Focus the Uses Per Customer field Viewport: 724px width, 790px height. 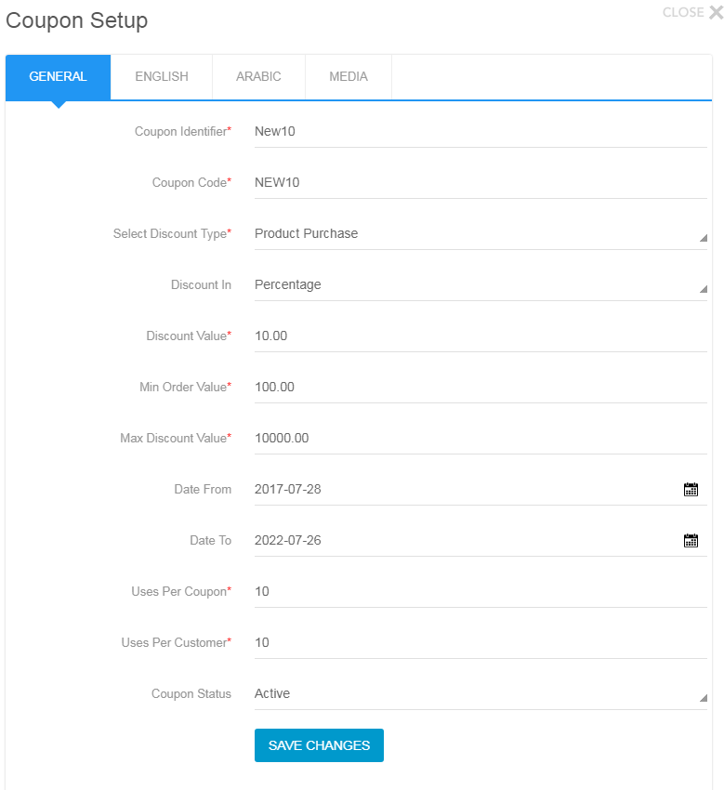[x=480, y=643]
